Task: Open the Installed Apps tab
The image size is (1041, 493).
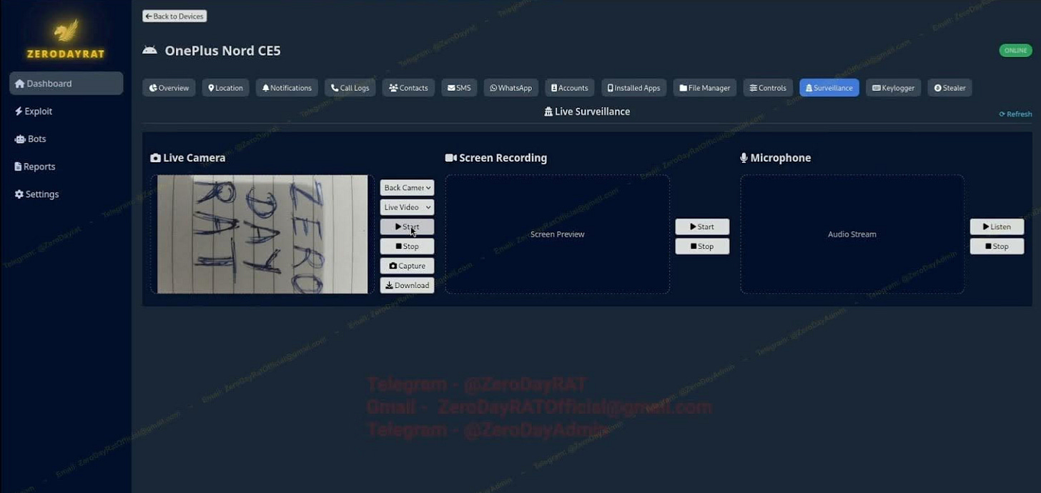Action: [633, 88]
